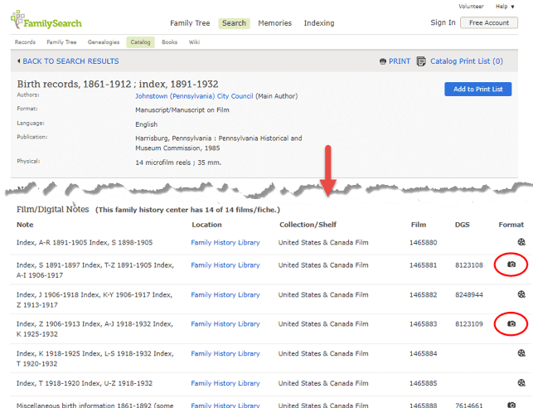Click the film reel icon for film 1465880

tap(521, 242)
